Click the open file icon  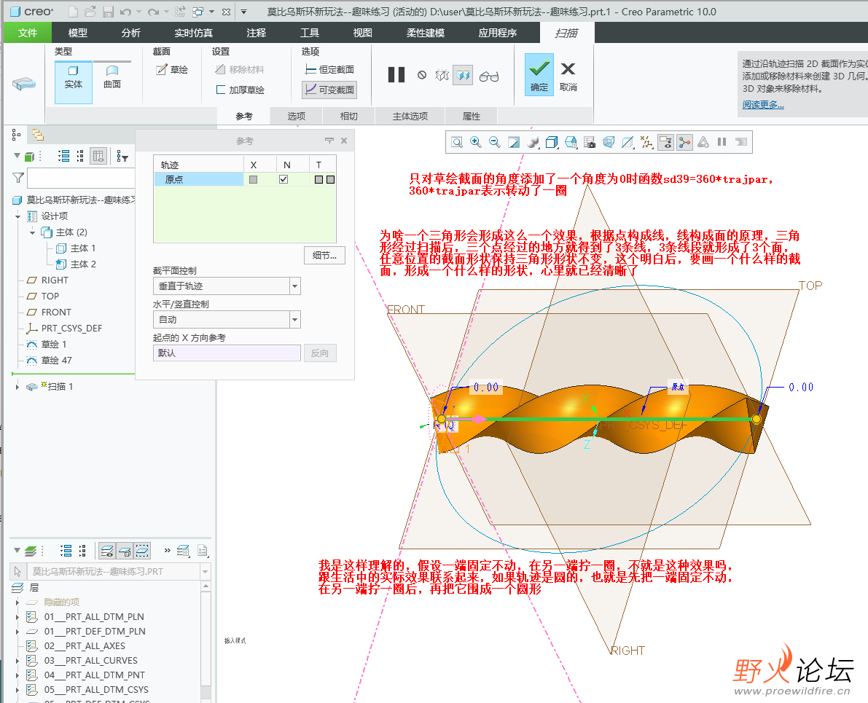[x=90, y=11]
